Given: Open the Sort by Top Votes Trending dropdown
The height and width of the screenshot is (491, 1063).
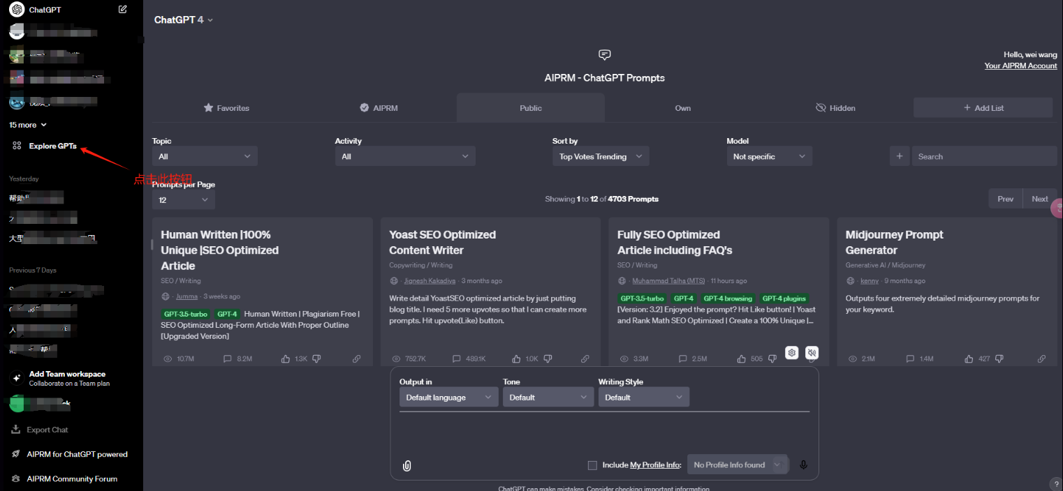Looking at the screenshot, I should tap(600, 157).
